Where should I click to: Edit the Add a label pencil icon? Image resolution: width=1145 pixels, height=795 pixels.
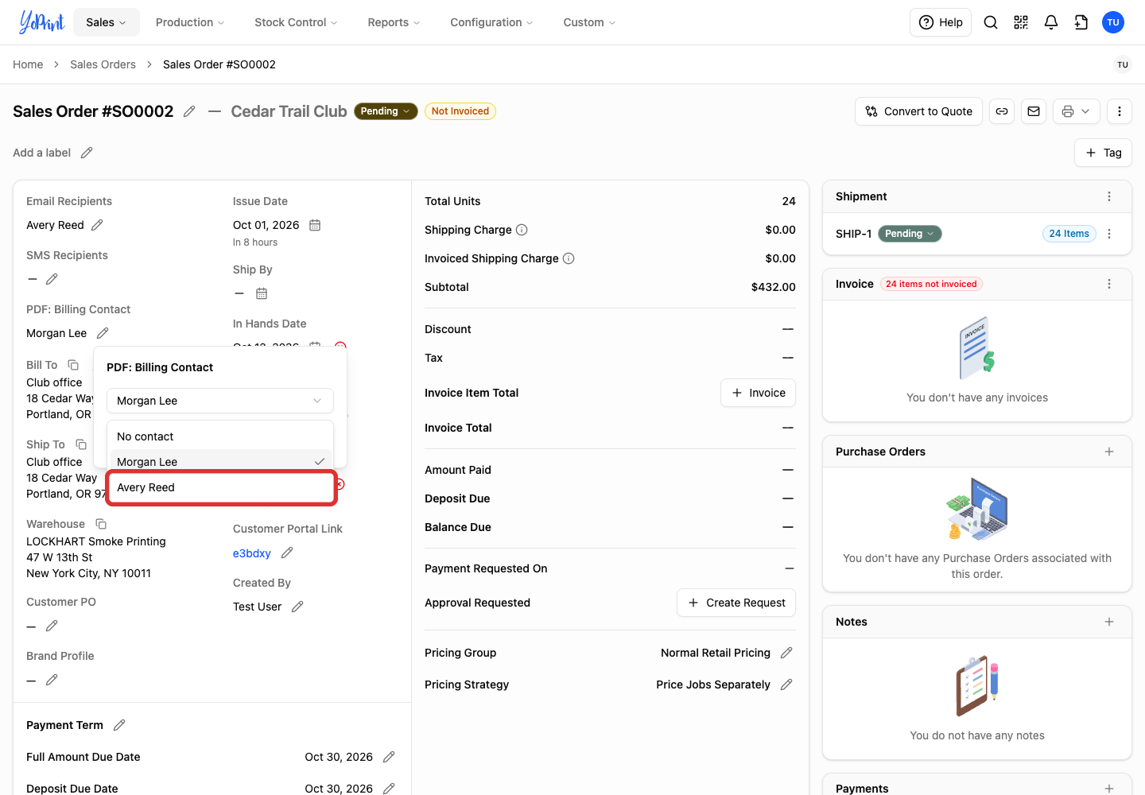coord(87,153)
